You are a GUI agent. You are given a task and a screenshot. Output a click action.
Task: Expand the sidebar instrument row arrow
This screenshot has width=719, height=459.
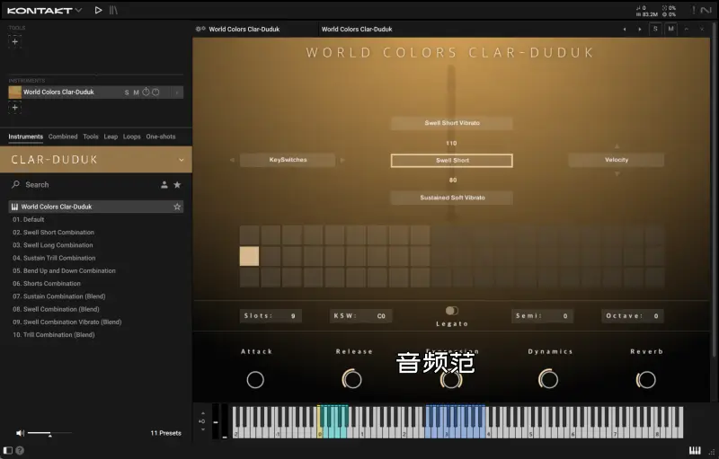pyautogui.click(x=177, y=93)
